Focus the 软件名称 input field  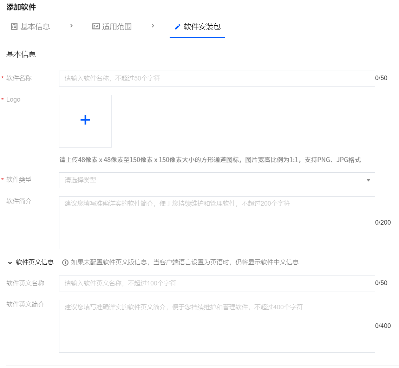217,78
